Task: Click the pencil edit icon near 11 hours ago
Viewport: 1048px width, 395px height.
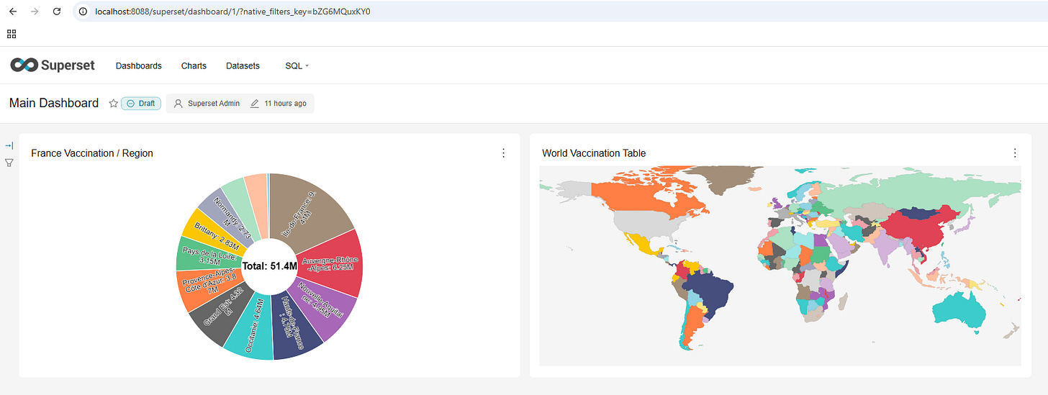Action: coord(255,104)
